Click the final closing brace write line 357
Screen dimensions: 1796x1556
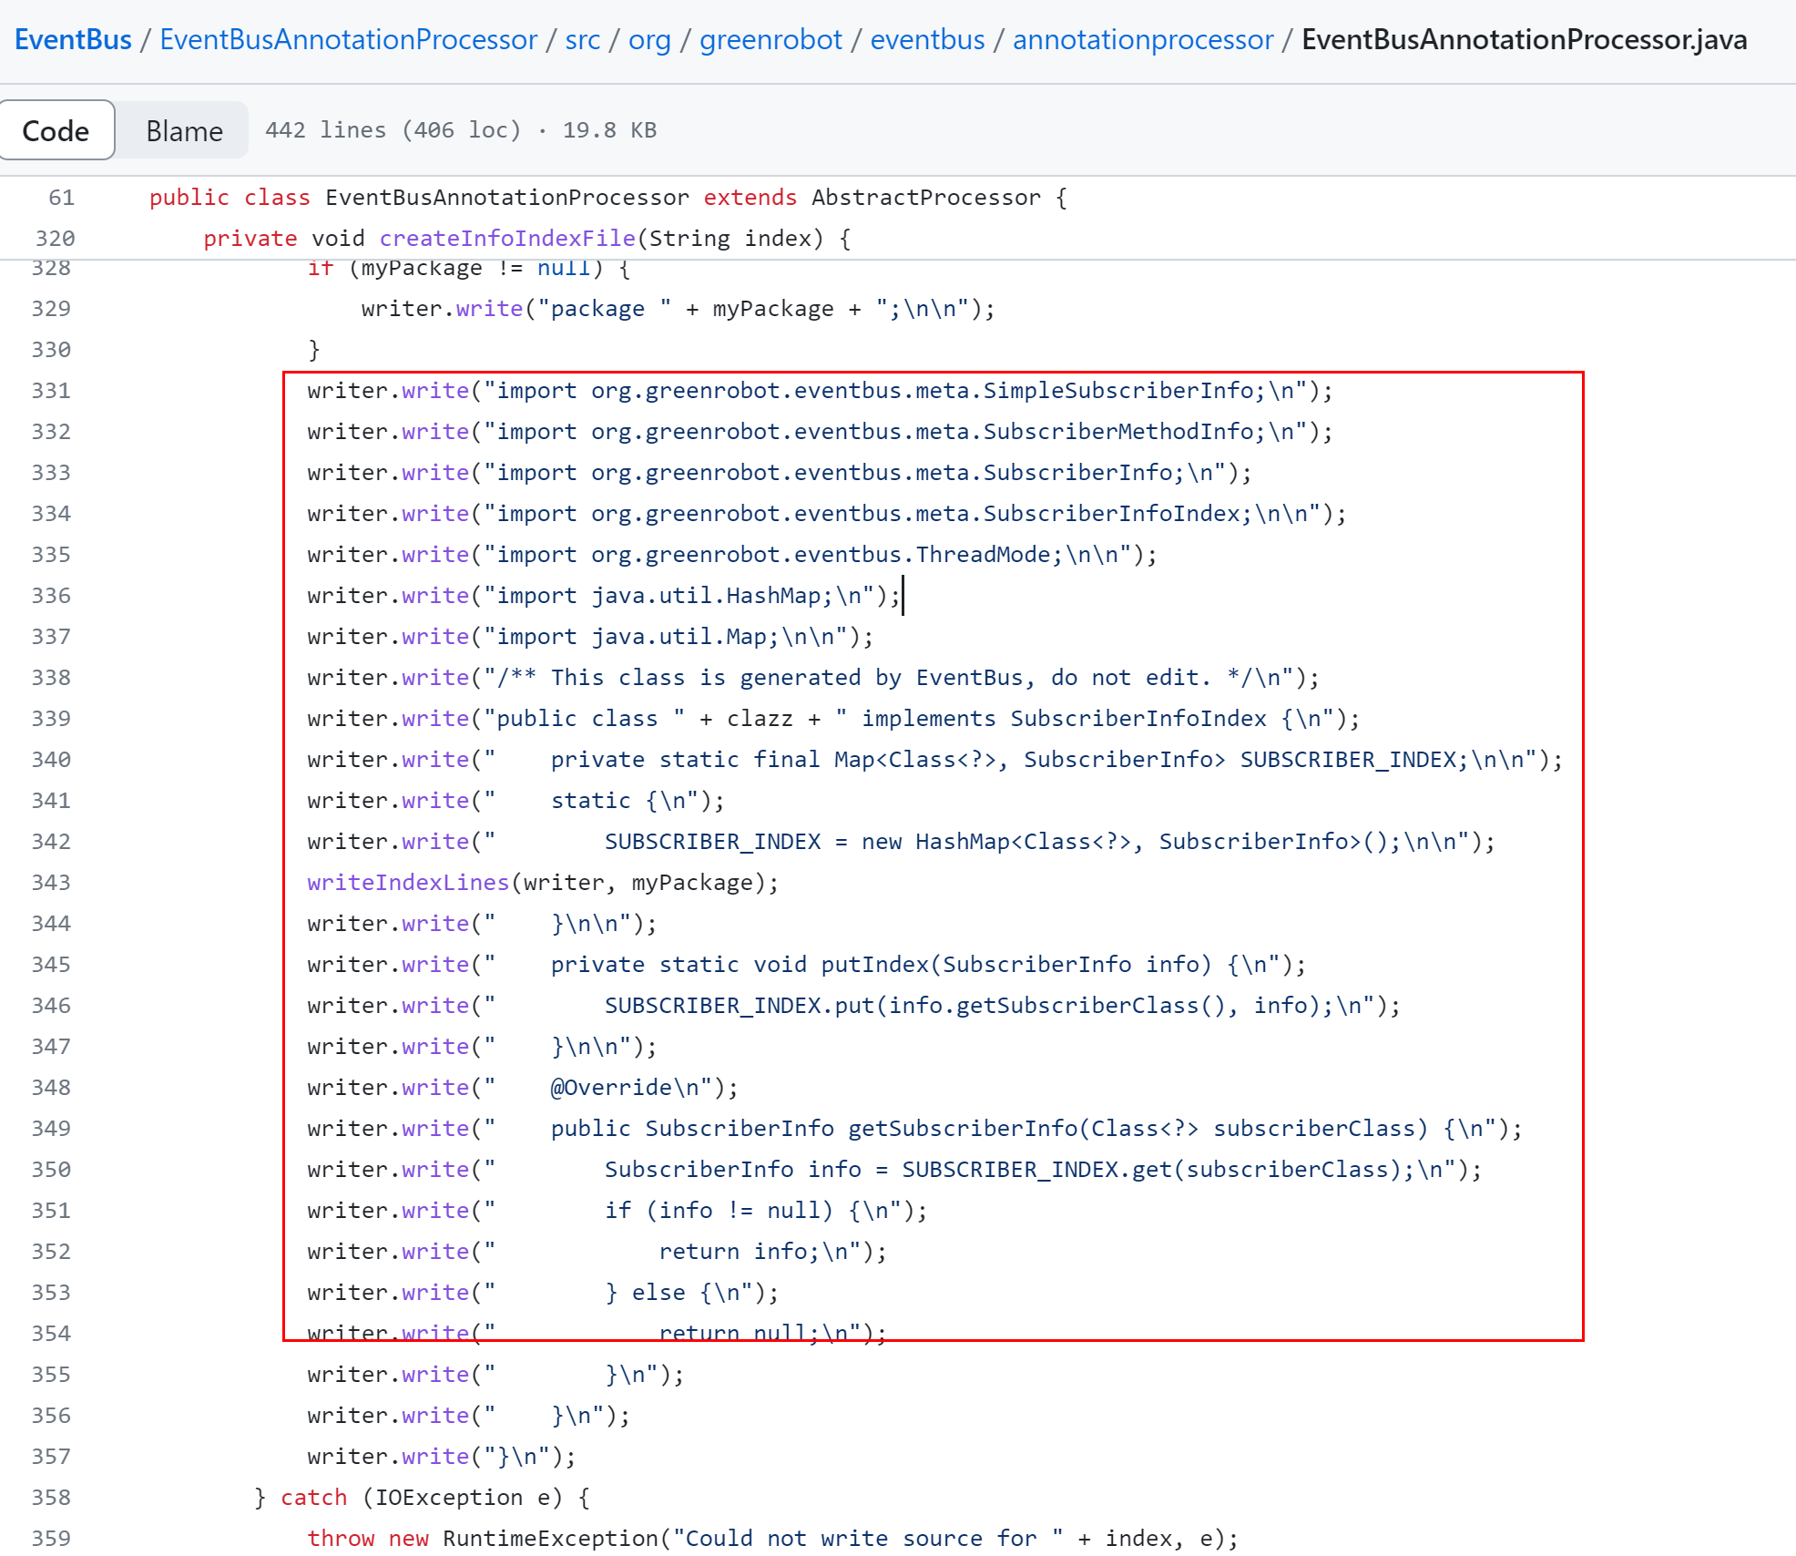point(441,1457)
